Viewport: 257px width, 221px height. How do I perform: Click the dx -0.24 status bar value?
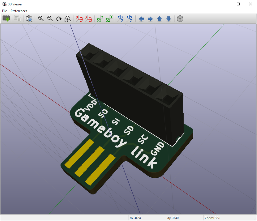[x=135, y=218]
